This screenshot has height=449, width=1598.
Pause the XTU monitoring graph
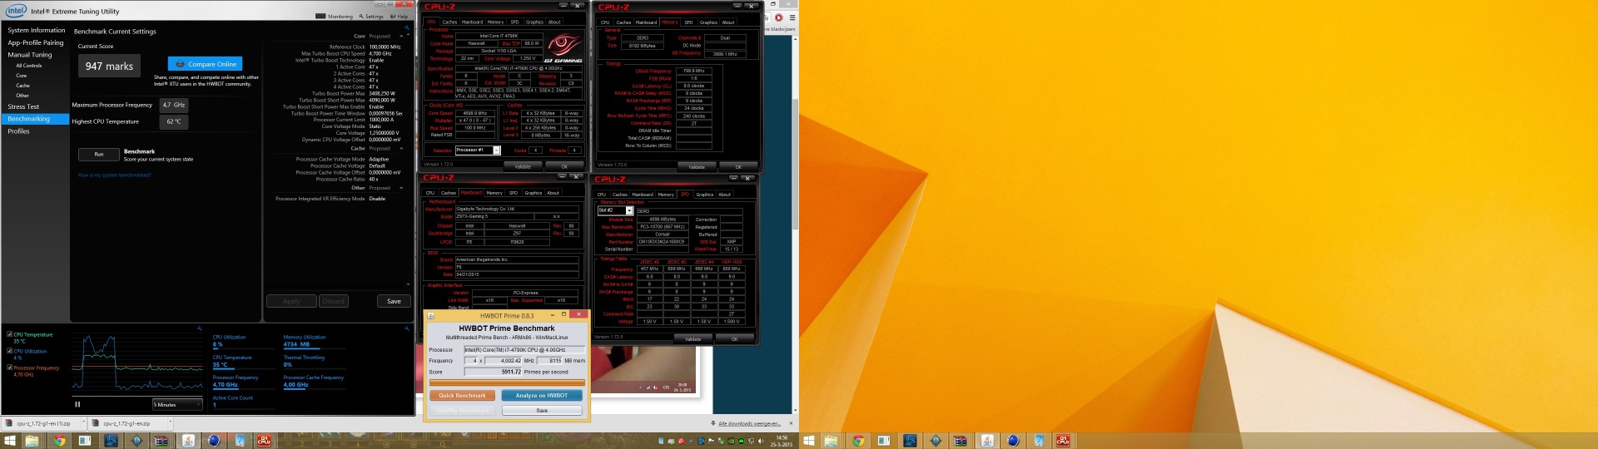tap(77, 404)
